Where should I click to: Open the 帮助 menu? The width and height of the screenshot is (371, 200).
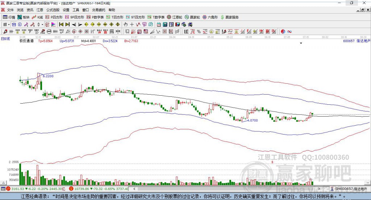(x=112, y=10)
